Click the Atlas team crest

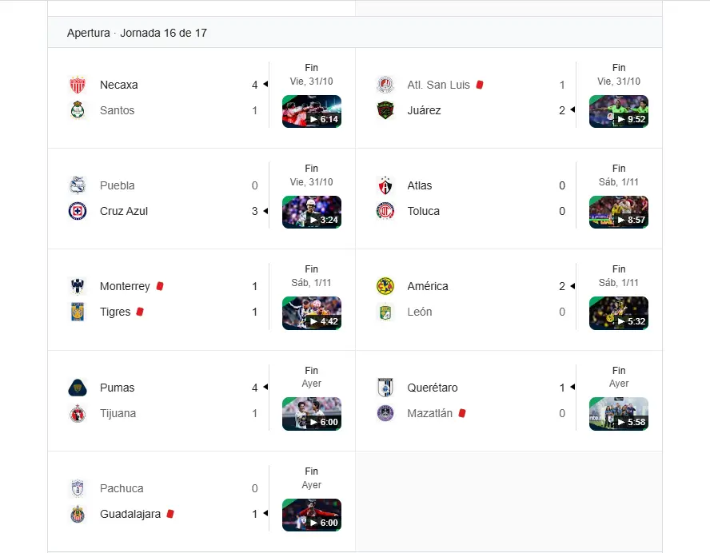(x=385, y=185)
